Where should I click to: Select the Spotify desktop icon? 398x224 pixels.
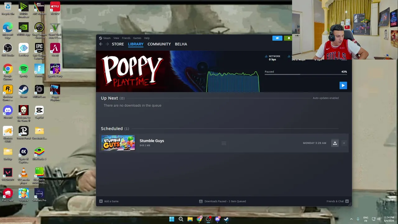click(23, 71)
